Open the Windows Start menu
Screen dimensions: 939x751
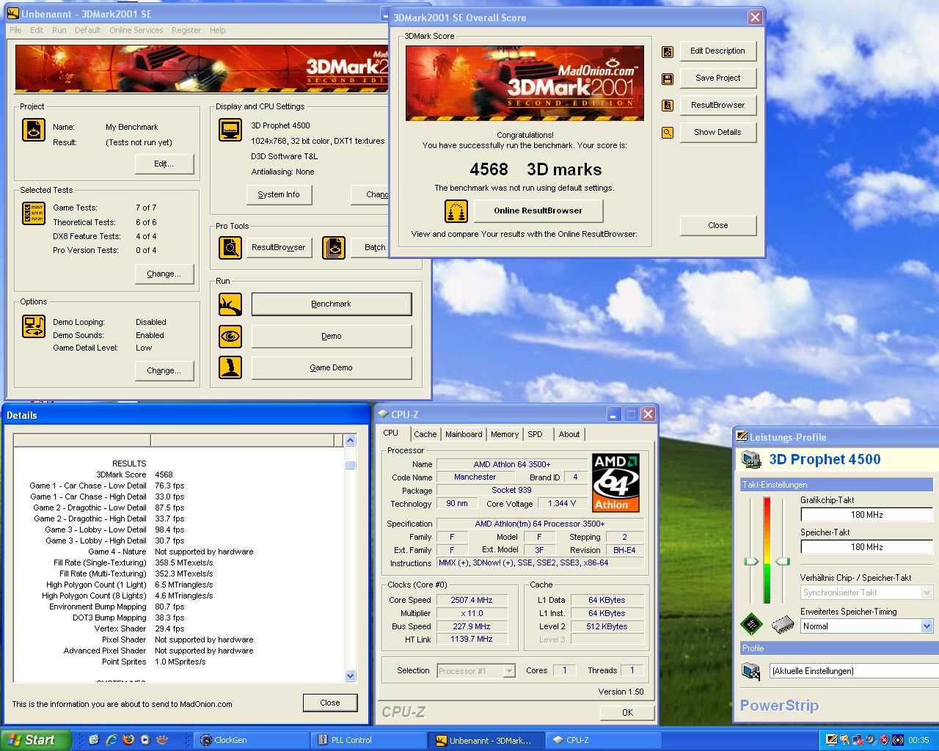[x=36, y=740]
